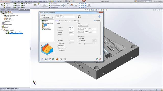
Task: Click the Probe ribbon icon
Action: [2, 5]
